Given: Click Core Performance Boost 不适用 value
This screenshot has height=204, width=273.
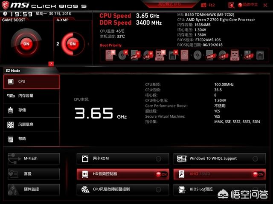Looking at the screenshot, I should (220, 106).
